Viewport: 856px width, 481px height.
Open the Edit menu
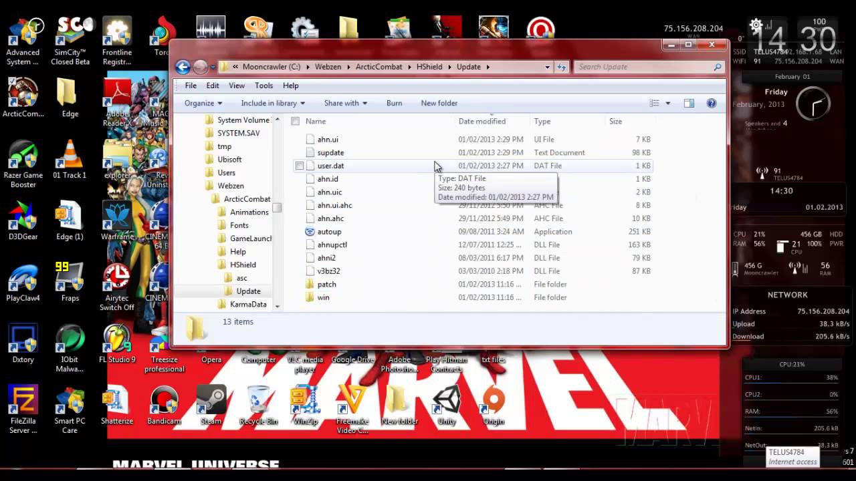(213, 86)
